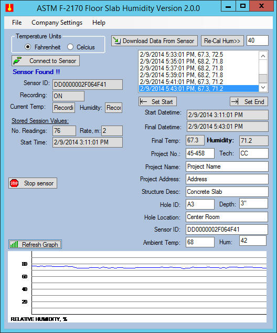Image resolution: width=277 pixels, height=333 pixels.
Task: Click the readings list scroll-up arrow
Action: (x=263, y=56)
